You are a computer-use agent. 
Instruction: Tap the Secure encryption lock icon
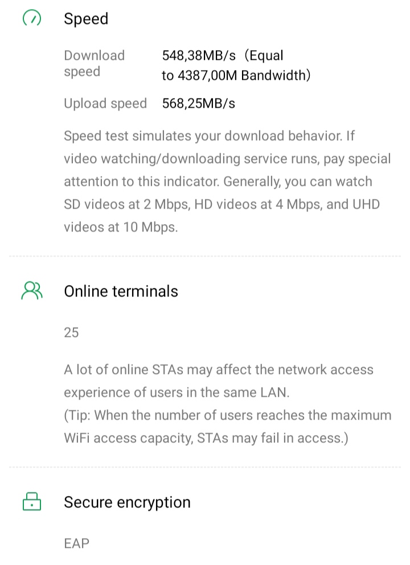pos(32,502)
